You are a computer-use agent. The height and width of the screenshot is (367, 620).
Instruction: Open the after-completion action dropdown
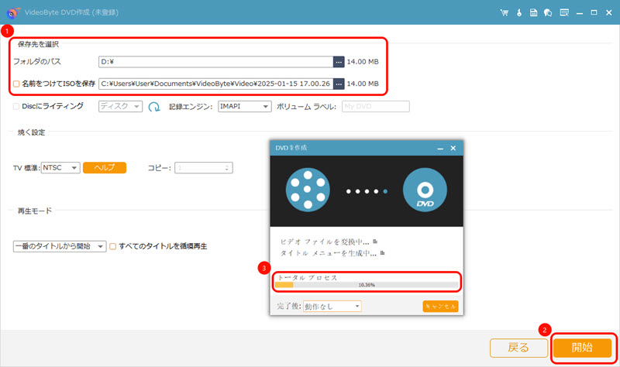(332, 306)
